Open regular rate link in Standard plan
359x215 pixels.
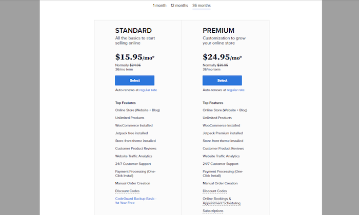coord(148,90)
